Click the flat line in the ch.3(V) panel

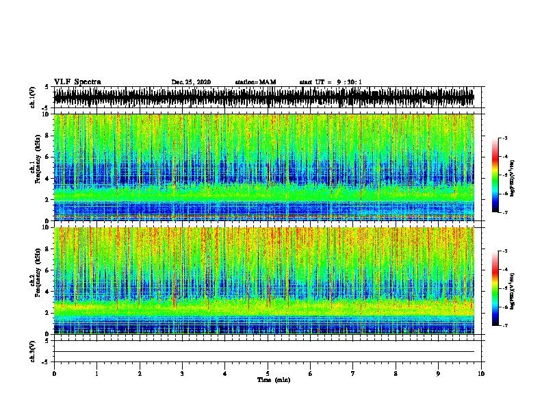264,352
